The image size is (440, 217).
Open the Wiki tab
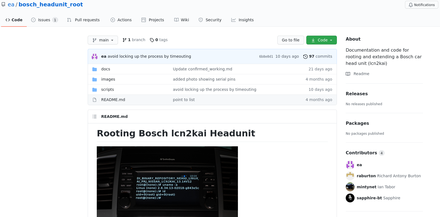182,20
